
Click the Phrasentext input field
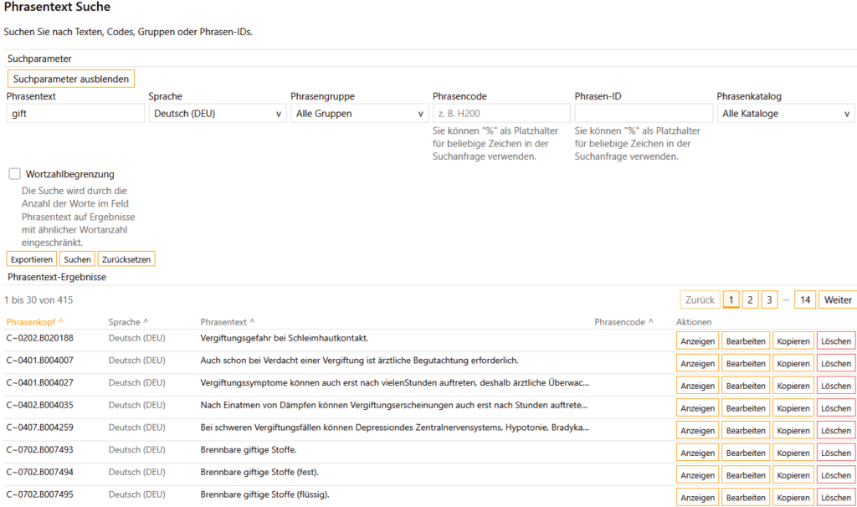click(75, 114)
